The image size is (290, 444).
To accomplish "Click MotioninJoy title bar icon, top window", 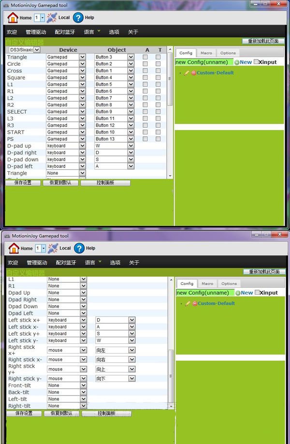I will click(7, 5).
